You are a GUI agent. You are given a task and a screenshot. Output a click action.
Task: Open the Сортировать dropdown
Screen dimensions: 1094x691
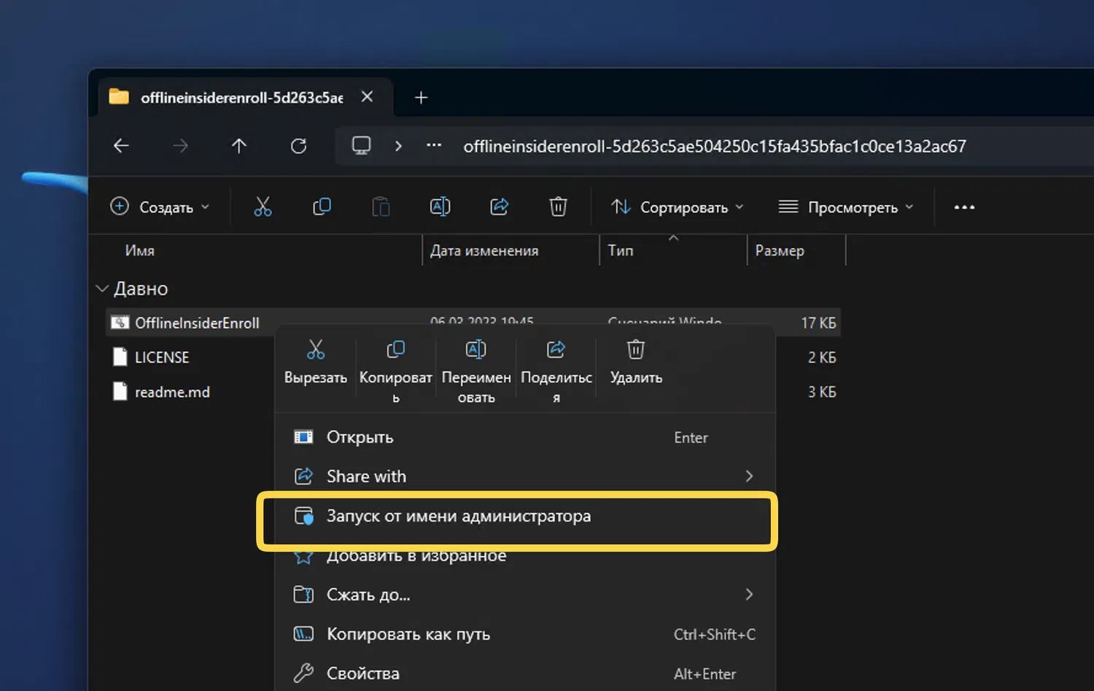point(677,207)
